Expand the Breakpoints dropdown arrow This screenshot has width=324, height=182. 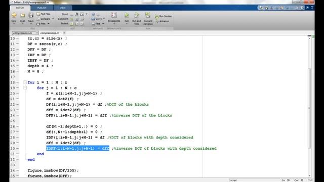tap(114, 24)
